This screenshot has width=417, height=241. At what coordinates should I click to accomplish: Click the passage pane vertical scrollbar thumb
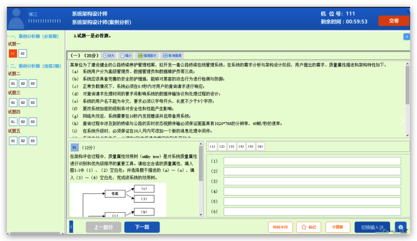click(407, 85)
